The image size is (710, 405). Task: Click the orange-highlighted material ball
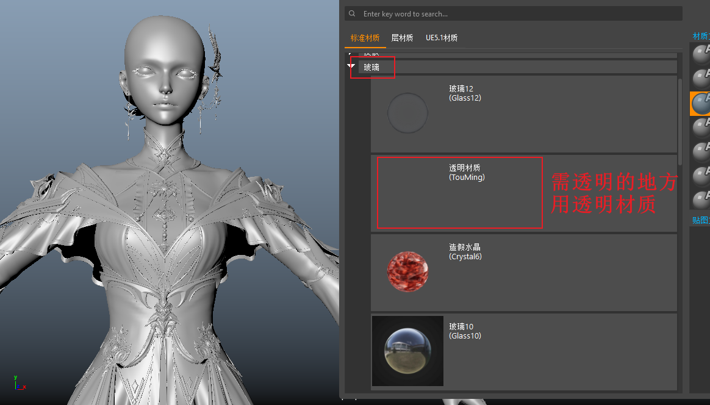pyautogui.click(x=701, y=104)
